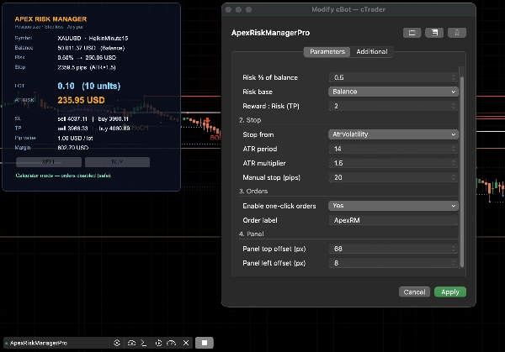
Task: Switch to the Additional tab
Action: 372,52
